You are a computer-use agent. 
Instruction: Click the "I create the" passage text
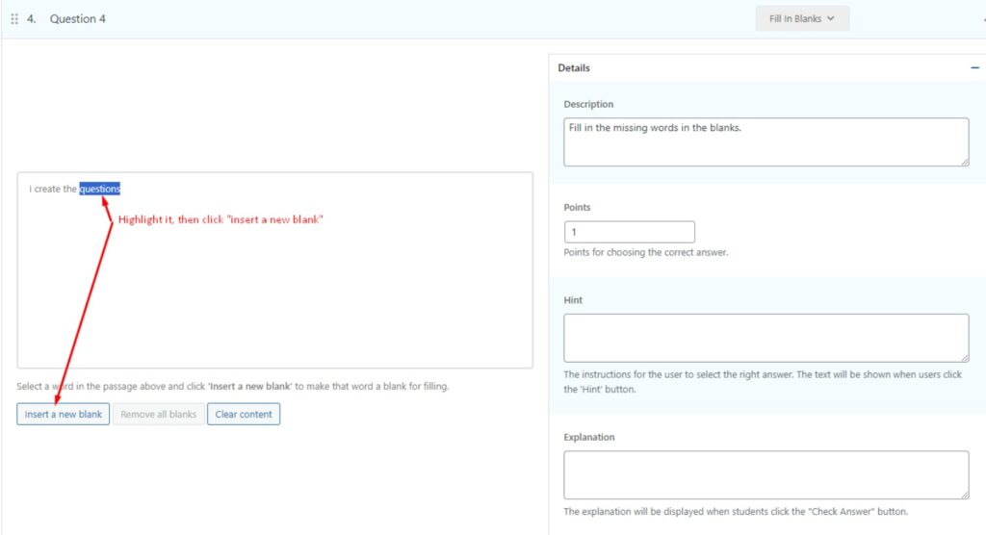tap(53, 190)
